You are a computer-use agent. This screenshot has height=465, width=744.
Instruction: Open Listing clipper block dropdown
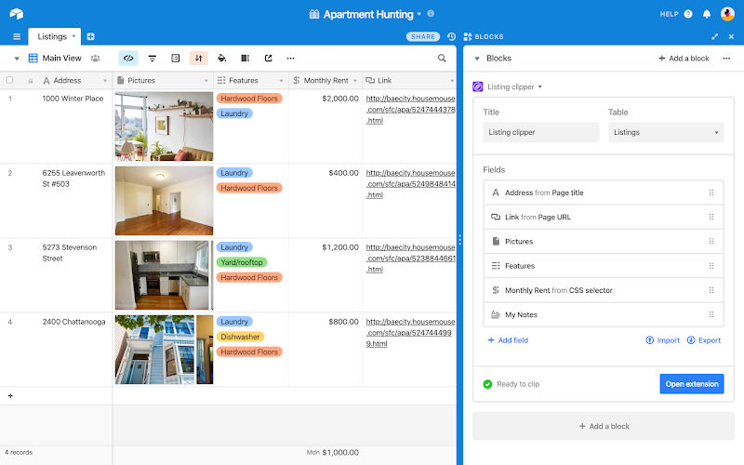tap(540, 86)
